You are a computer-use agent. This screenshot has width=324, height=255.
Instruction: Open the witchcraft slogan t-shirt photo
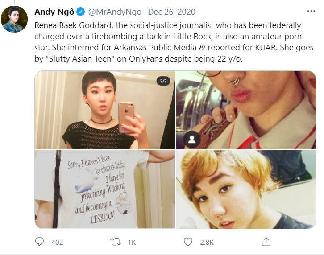pos(105,189)
